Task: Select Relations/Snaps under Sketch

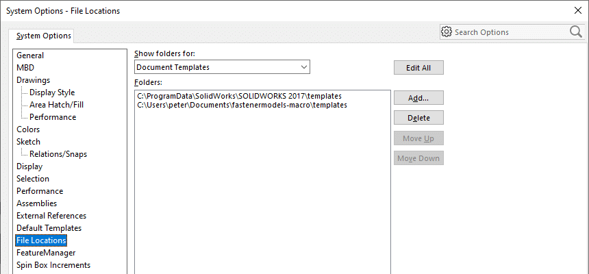Action: 58,154
